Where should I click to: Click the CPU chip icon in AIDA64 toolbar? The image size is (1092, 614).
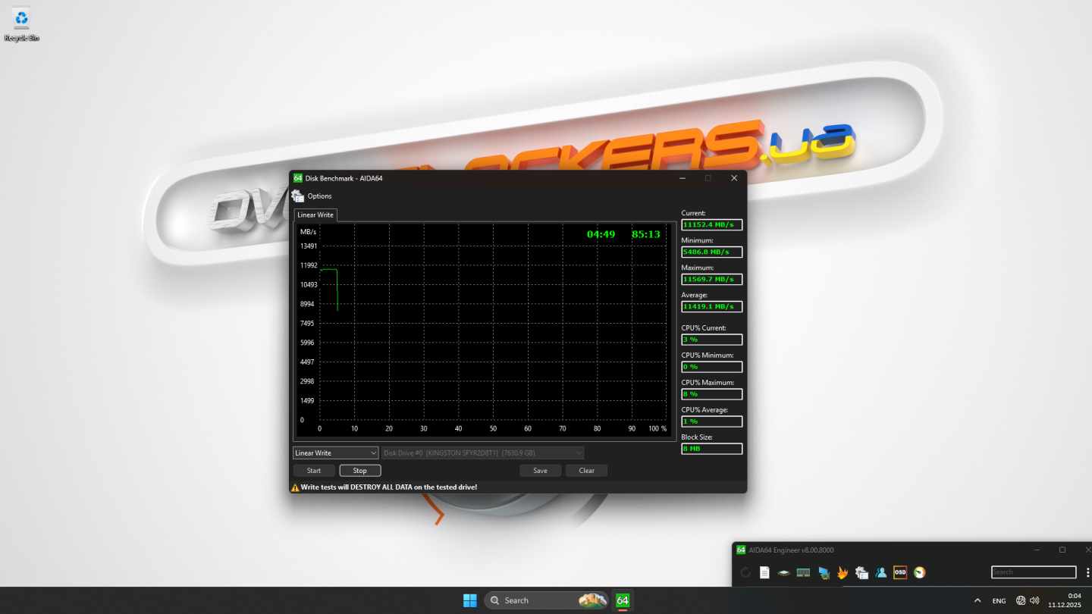pos(784,572)
